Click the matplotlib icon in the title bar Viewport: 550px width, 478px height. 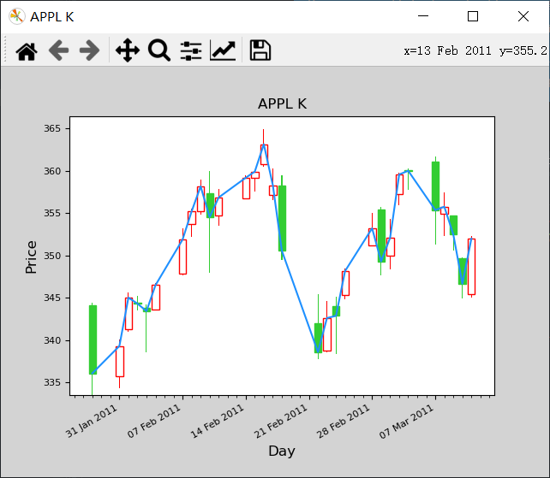[x=16, y=16]
